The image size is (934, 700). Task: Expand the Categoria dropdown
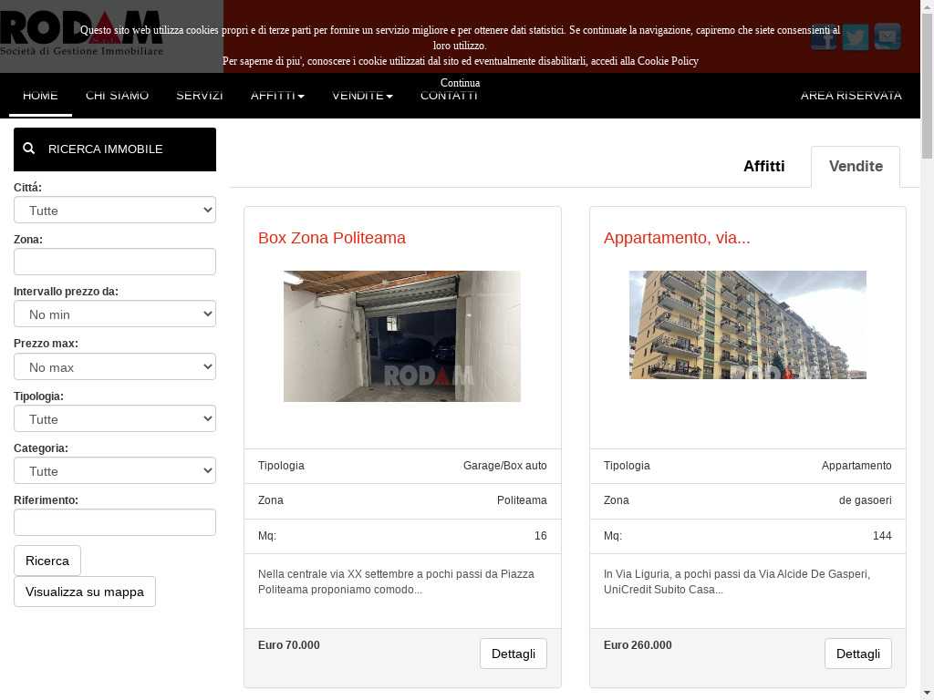[x=115, y=470]
